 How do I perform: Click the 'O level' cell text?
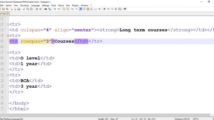pyautogui.click(x=30, y=58)
